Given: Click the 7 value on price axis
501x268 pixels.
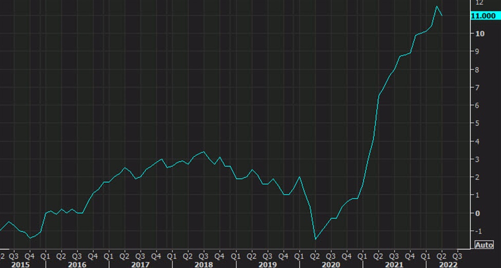Looking at the screenshot, I should coord(478,87).
